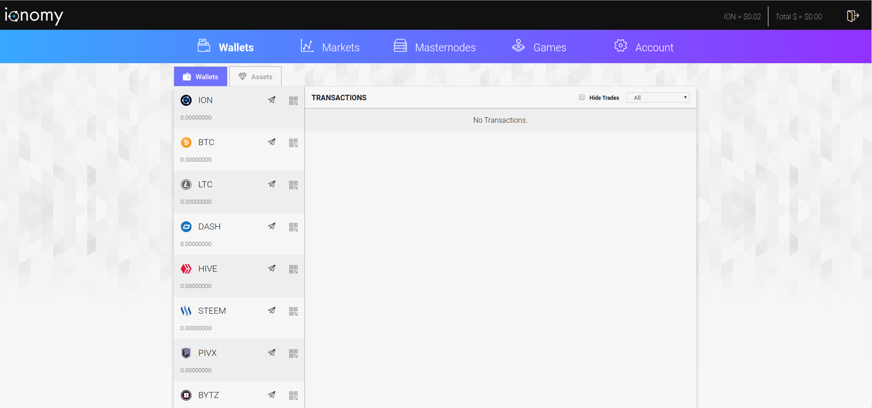Show the QR code for HIVE wallet

coord(293,269)
